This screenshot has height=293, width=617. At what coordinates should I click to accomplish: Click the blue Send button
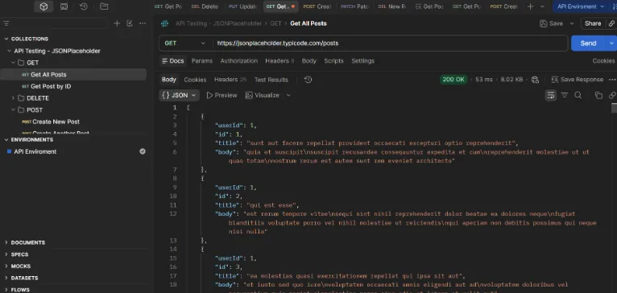589,43
